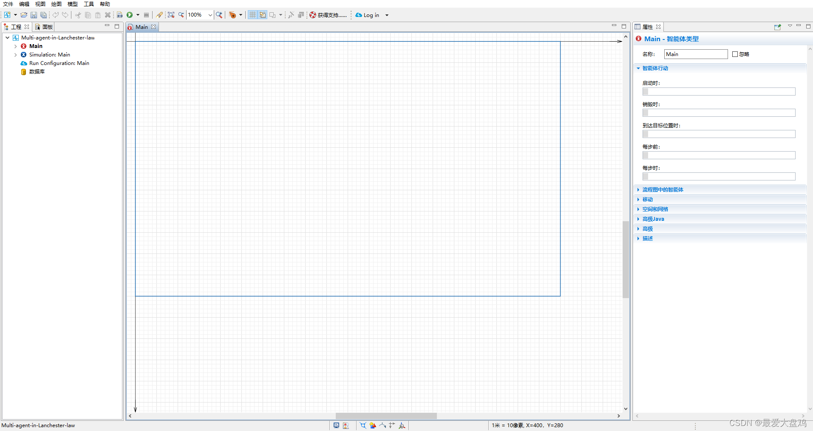Open the 帮助 menu

click(x=105, y=4)
